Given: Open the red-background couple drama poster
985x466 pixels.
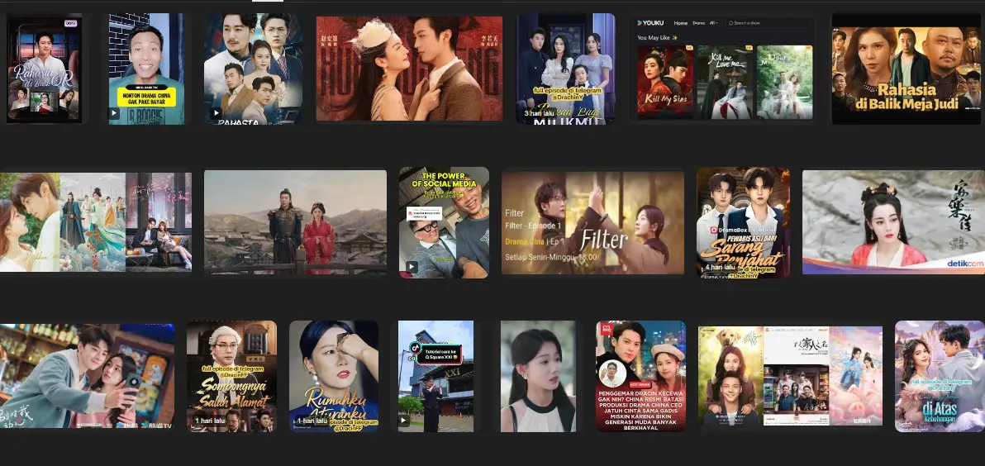Looking at the screenshot, I should (410, 69).
